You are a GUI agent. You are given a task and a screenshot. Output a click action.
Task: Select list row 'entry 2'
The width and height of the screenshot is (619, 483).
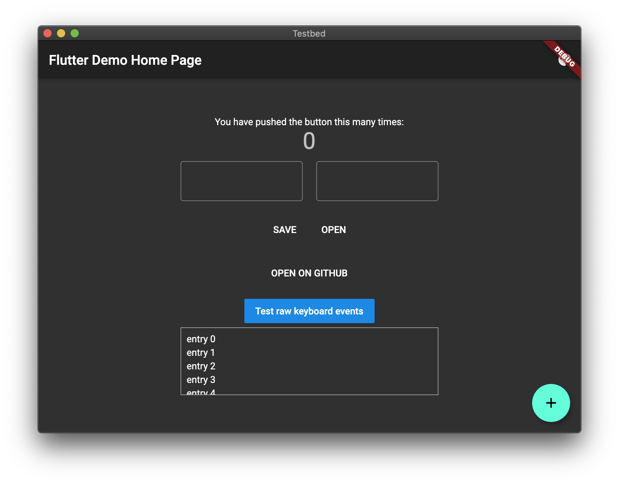pyautogui.click(x=309, y=366)
